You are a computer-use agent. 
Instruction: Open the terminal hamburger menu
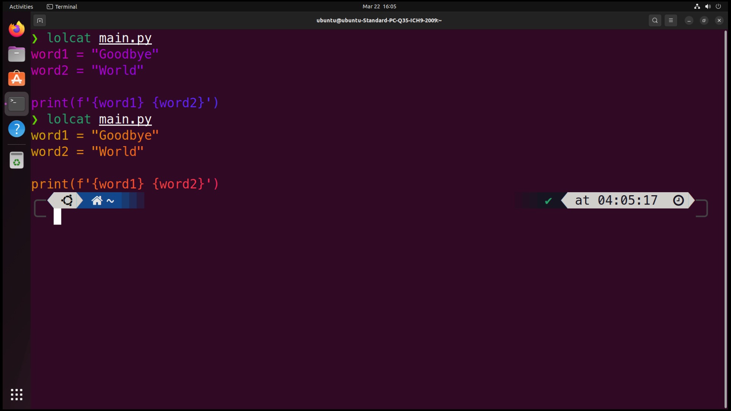671,21
